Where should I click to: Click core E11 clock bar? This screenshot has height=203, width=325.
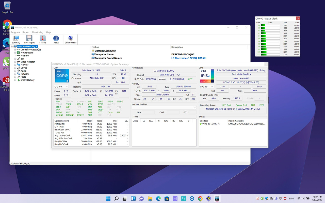click(270, 55)
